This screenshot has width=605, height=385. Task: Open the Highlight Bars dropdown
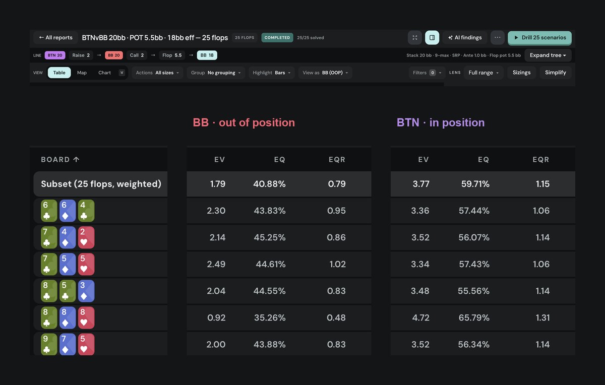click(271, 73)
